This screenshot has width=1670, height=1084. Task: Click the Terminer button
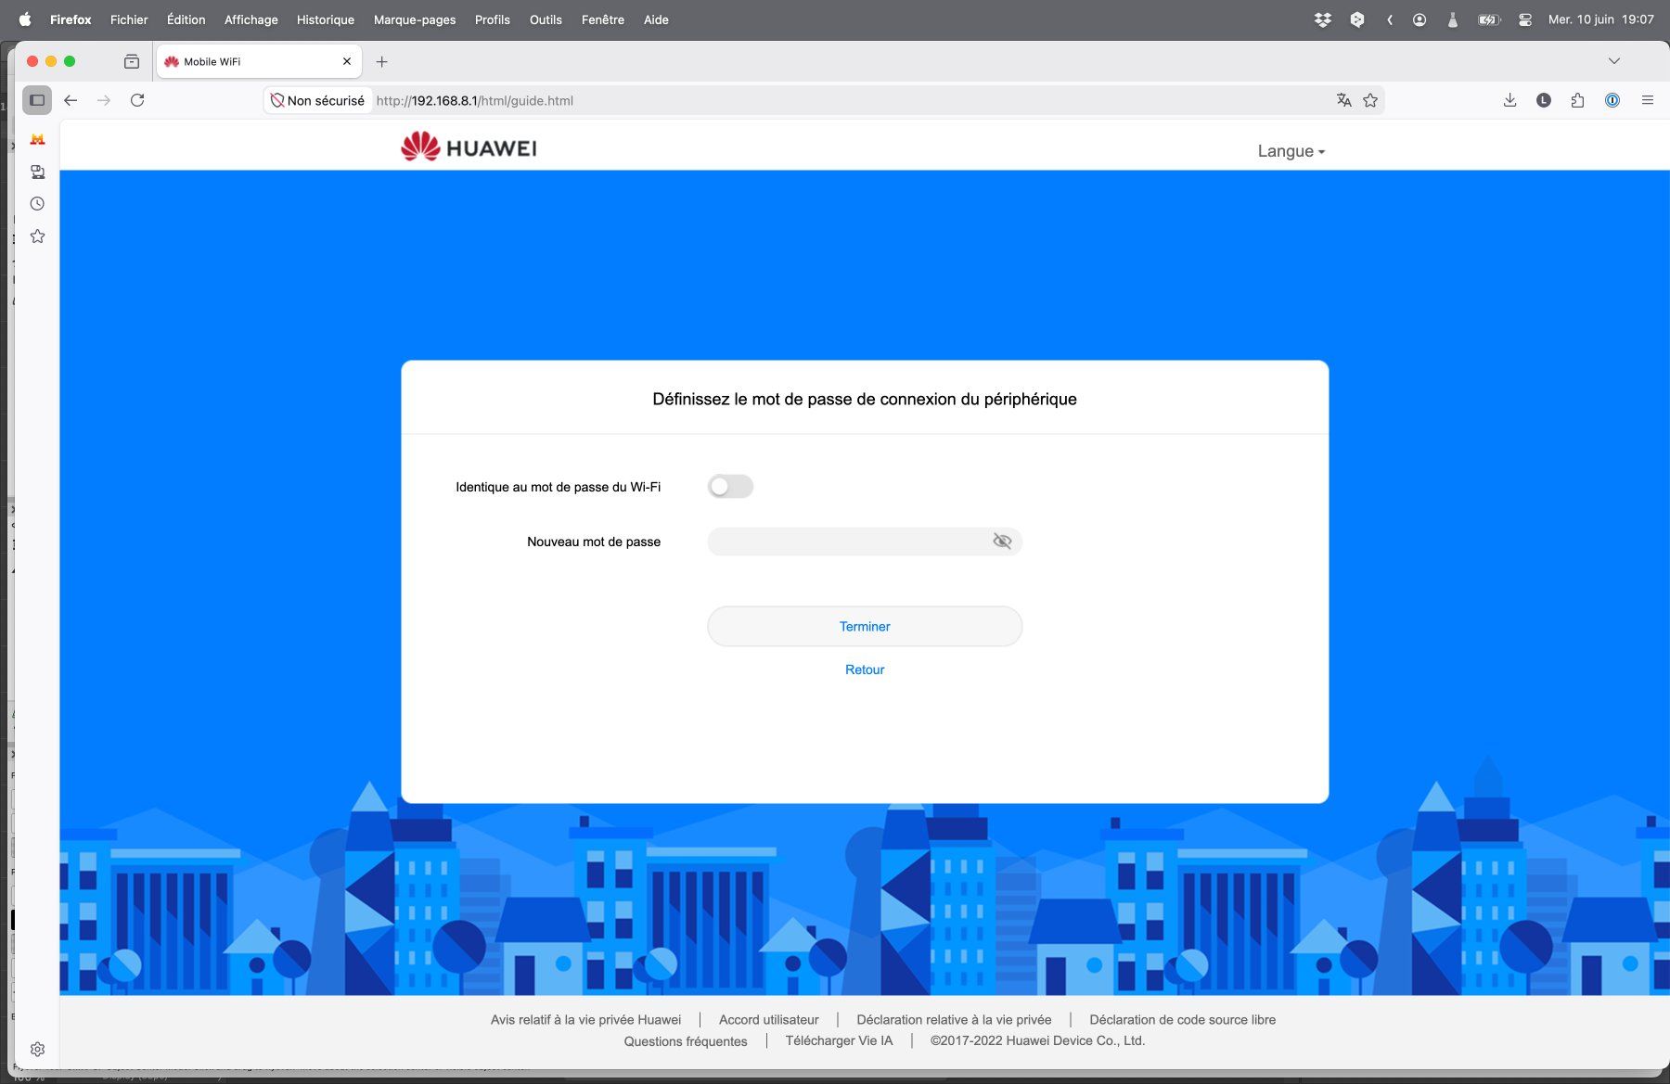click(865, 627)
